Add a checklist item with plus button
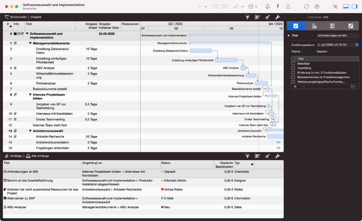This screenshot has height=221, width=362. point(295,86)
